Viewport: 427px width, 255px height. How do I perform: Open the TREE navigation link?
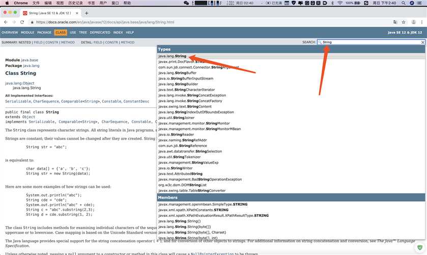(x=83, y=33)
